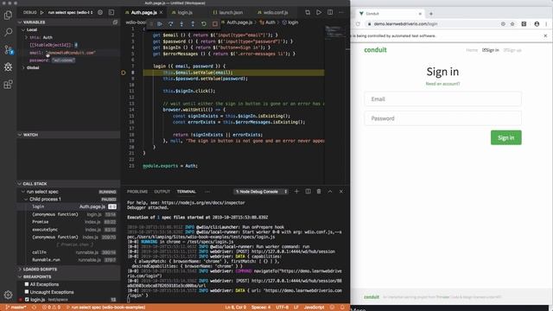Focus the Email input field
Screen dimensions: 553x311
442,99
